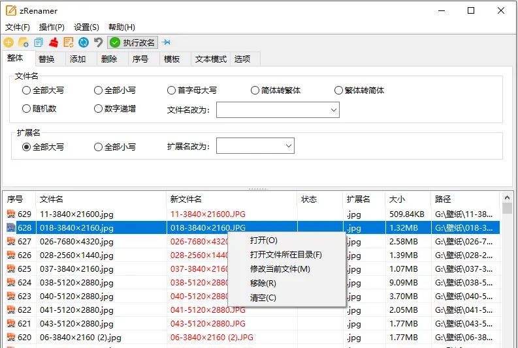
Task: Click the red broom clear icon
Action: (54, 42)
